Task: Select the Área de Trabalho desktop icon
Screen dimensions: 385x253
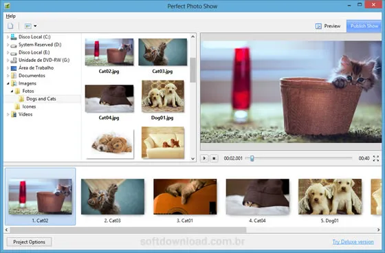Action: point(14,68)
